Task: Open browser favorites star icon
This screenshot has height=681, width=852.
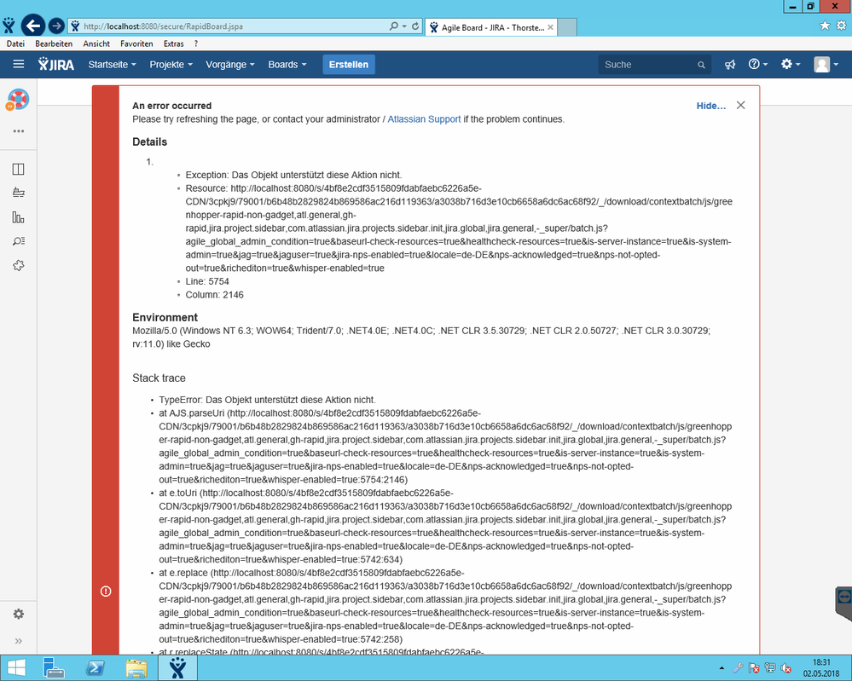Action: (x=825, y=25)
